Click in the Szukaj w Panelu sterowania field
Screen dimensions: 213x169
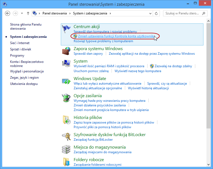tap(182, 13)
